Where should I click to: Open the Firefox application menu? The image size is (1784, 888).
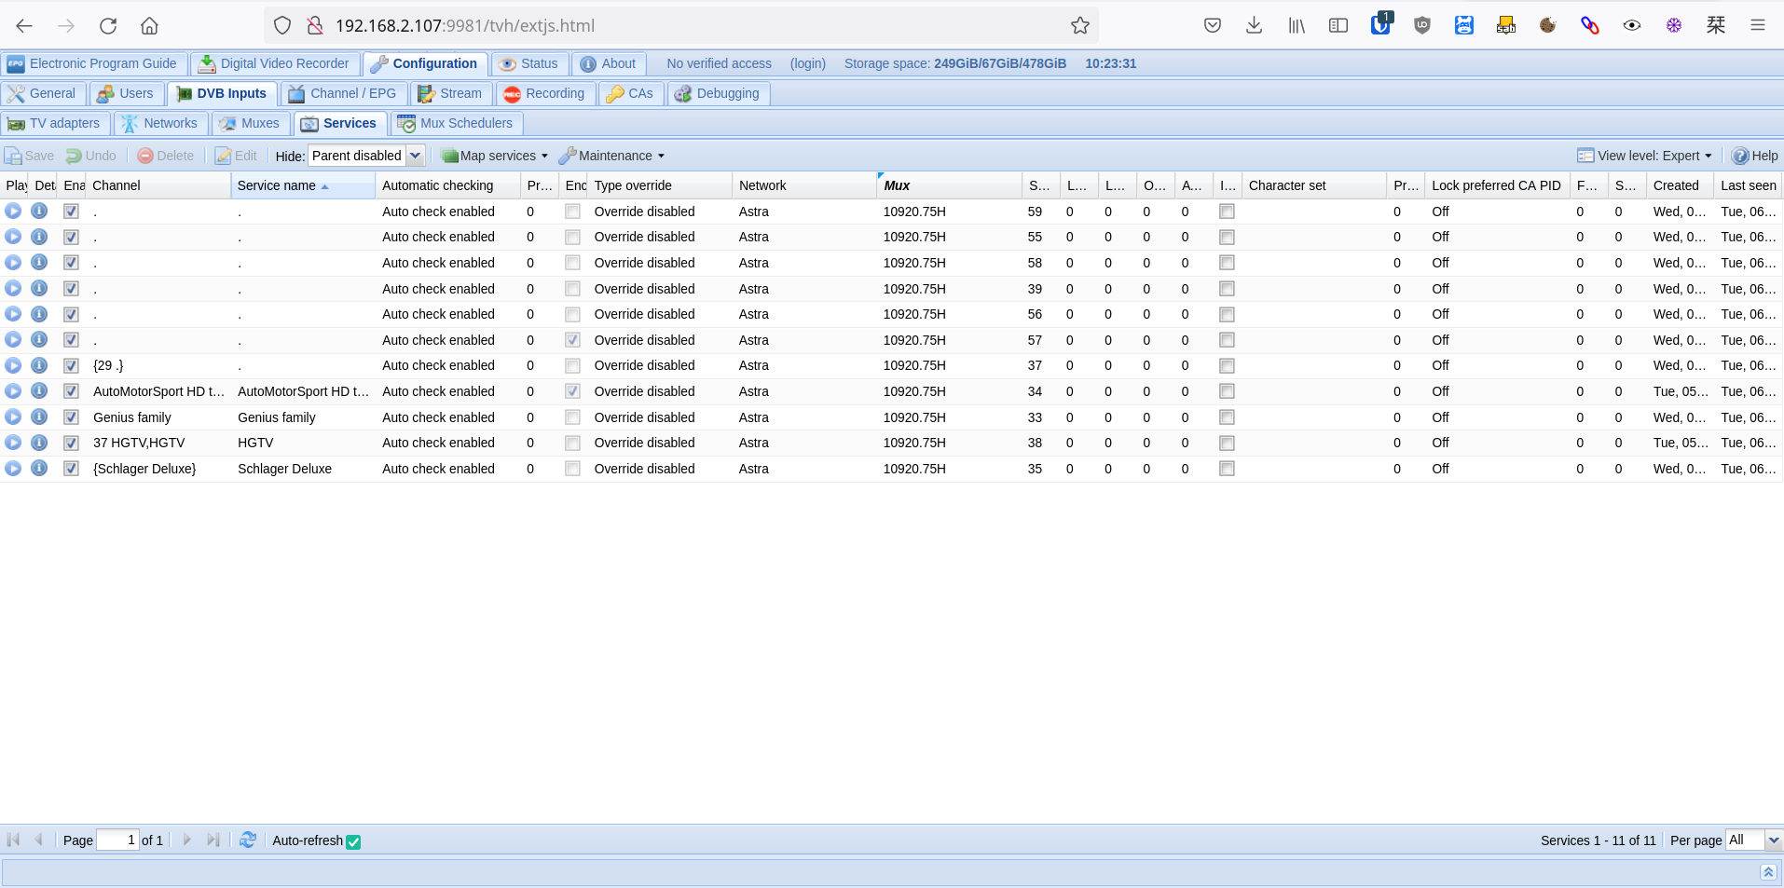click(x=1758, y=26)
